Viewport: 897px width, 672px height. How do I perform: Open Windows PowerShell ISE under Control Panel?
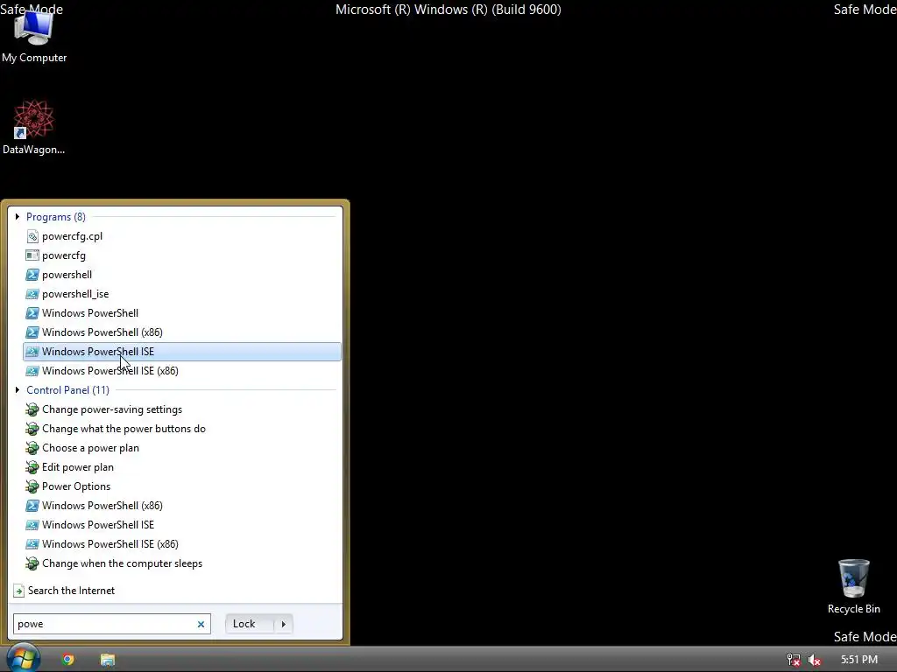click(182, 525)
